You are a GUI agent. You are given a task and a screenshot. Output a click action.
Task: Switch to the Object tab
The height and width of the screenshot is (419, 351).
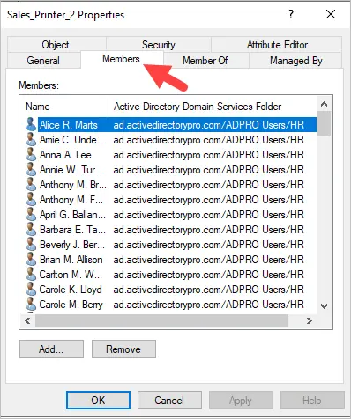point(56,45)
